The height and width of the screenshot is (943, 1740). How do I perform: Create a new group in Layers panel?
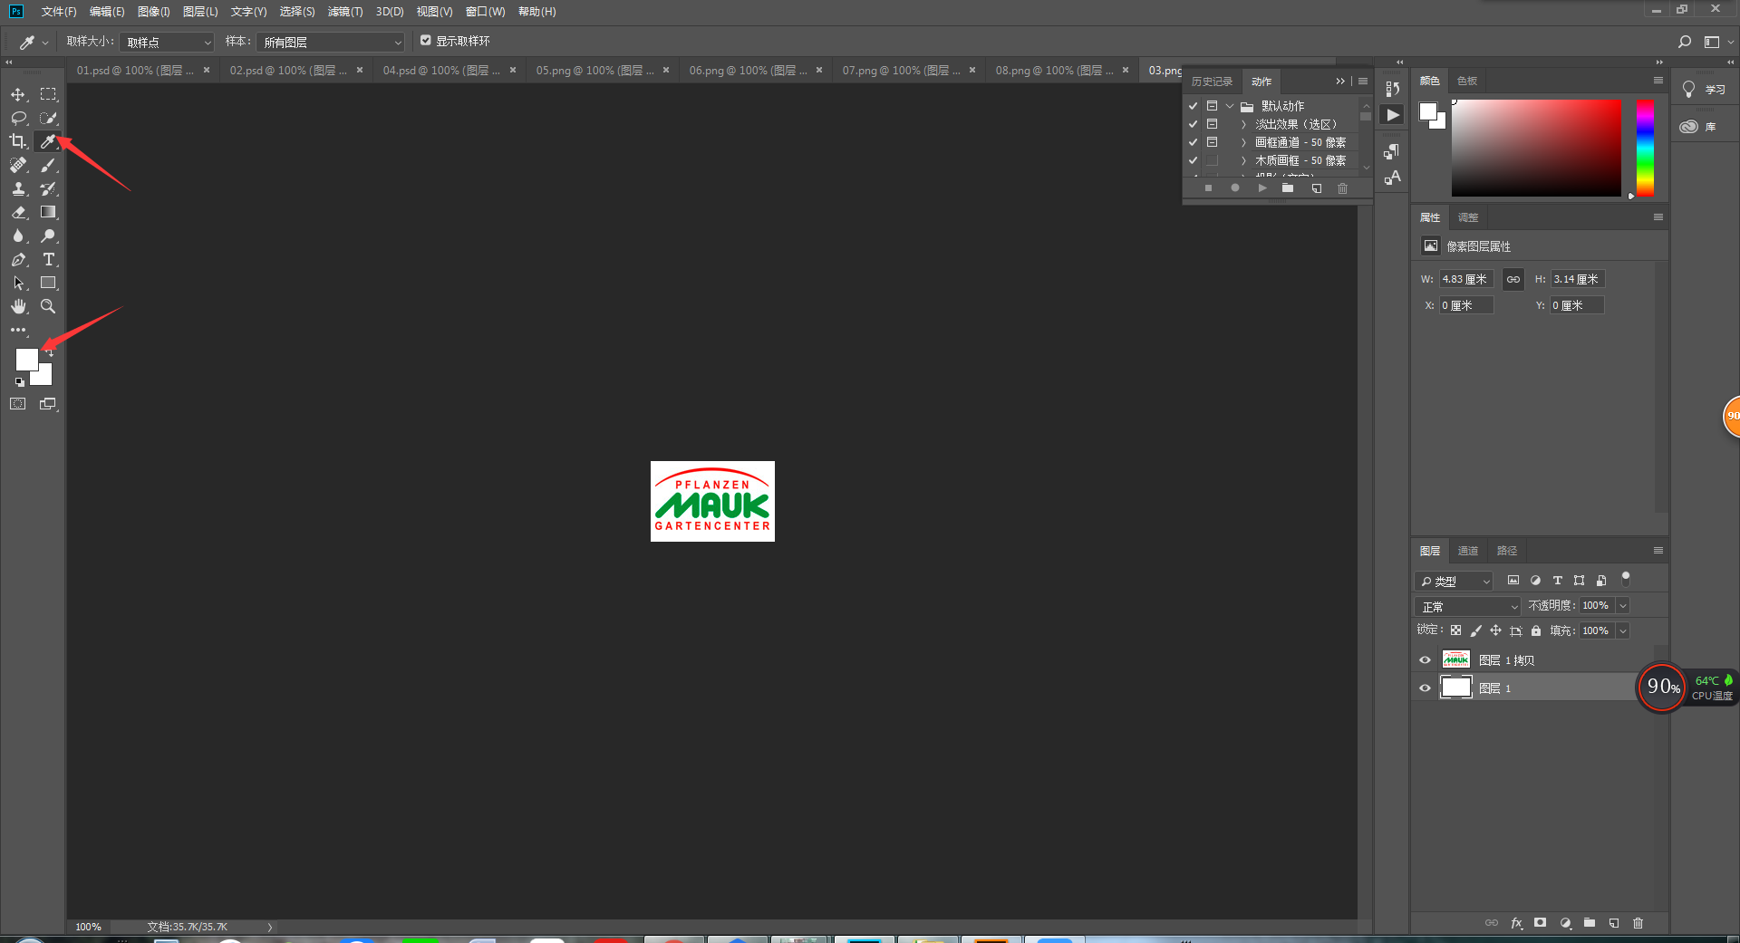click(x=1590, y=923)
